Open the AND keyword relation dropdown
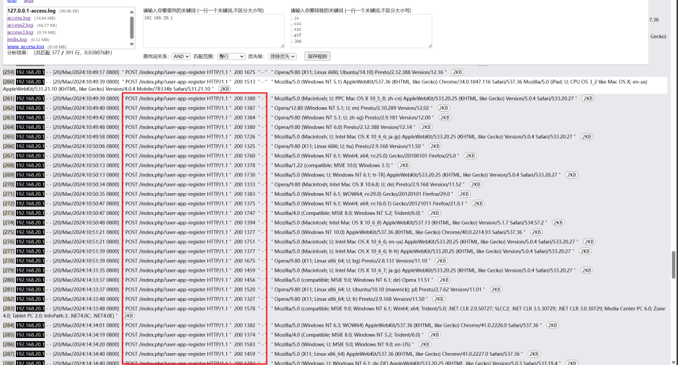 pyautogui.click(x=181, y=57)
